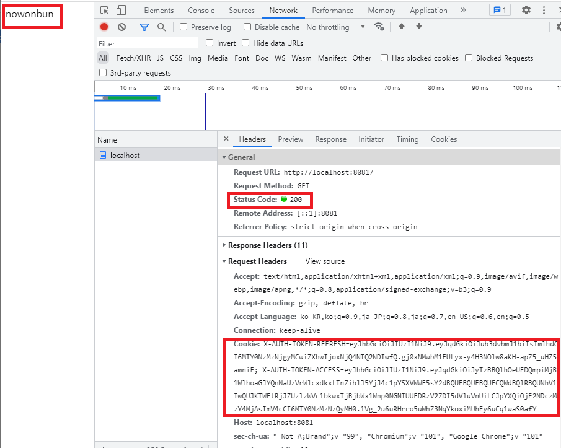Clear the network log
561x448 pixels.
click(122, 27)
